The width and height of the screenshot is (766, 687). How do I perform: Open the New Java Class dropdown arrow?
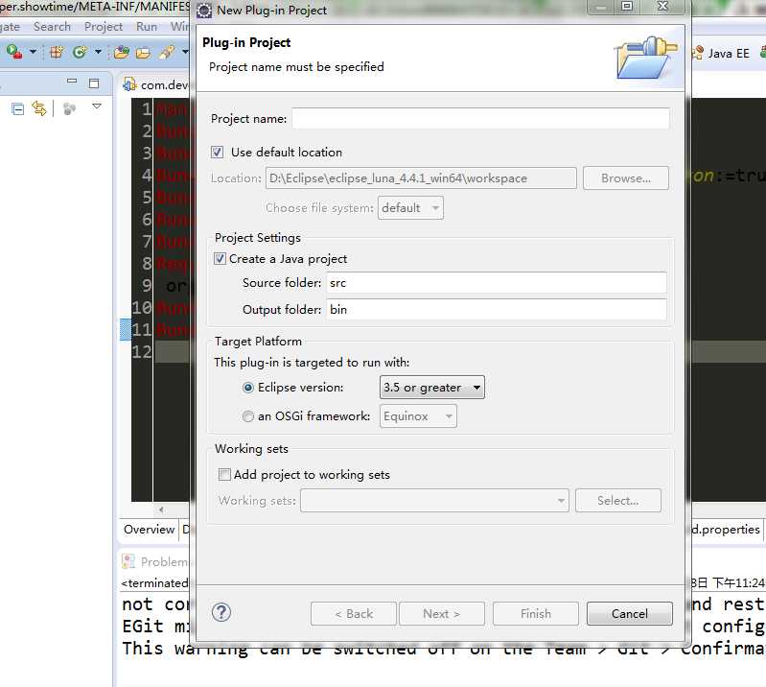tap(98, 52)
